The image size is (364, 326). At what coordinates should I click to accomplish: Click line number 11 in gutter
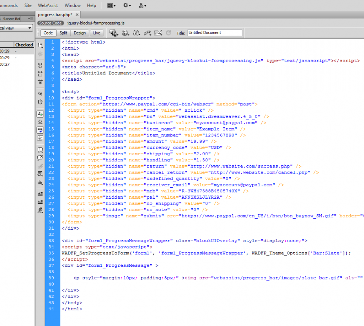(x=51, y=104)
